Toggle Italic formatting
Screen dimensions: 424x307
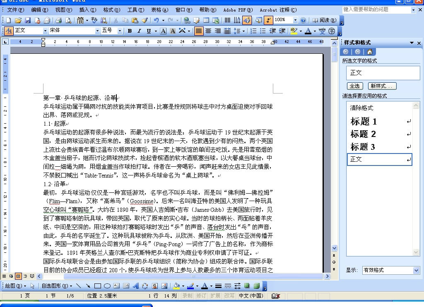point(139,31)
